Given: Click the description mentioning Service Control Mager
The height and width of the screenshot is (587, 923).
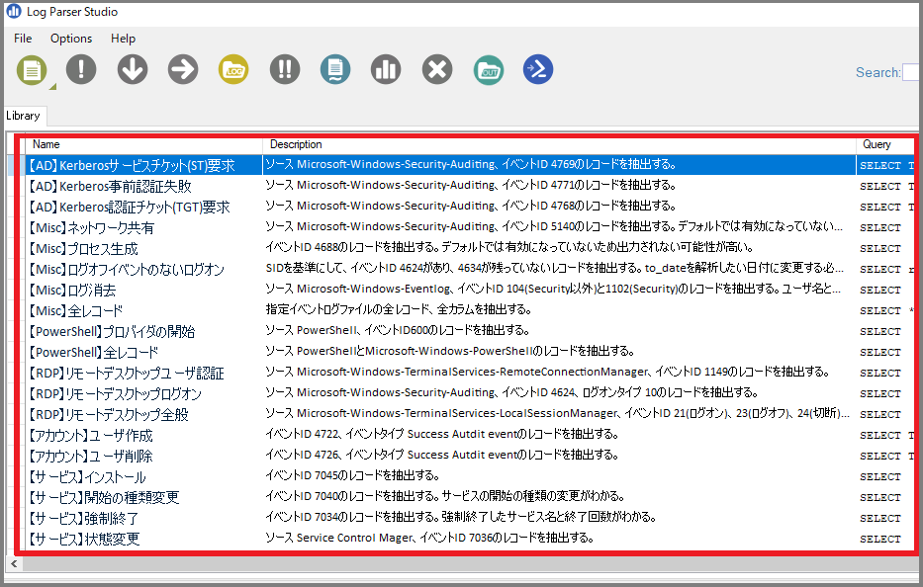Looking at the screenshot, I should (429, 538).
